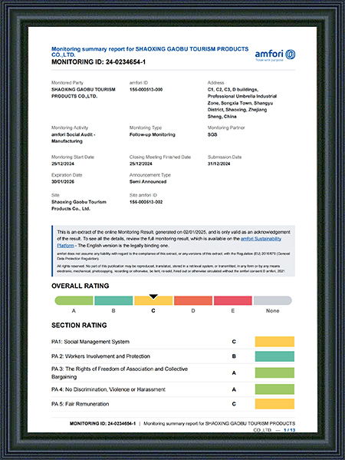This screenshot has height=460, width=345.
Task: Click the rating letter C in PA1 row
Action: point(234,342)
